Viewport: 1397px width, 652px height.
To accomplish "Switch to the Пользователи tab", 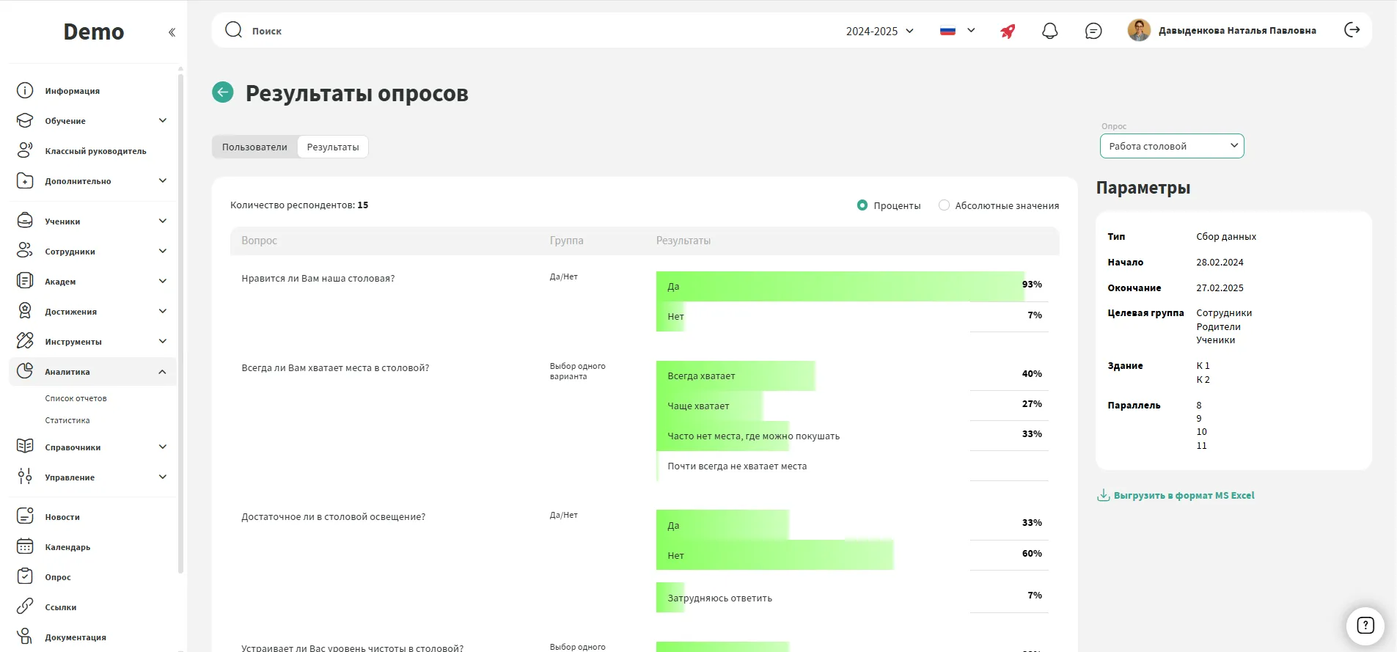I will click(x=254, y=147).
